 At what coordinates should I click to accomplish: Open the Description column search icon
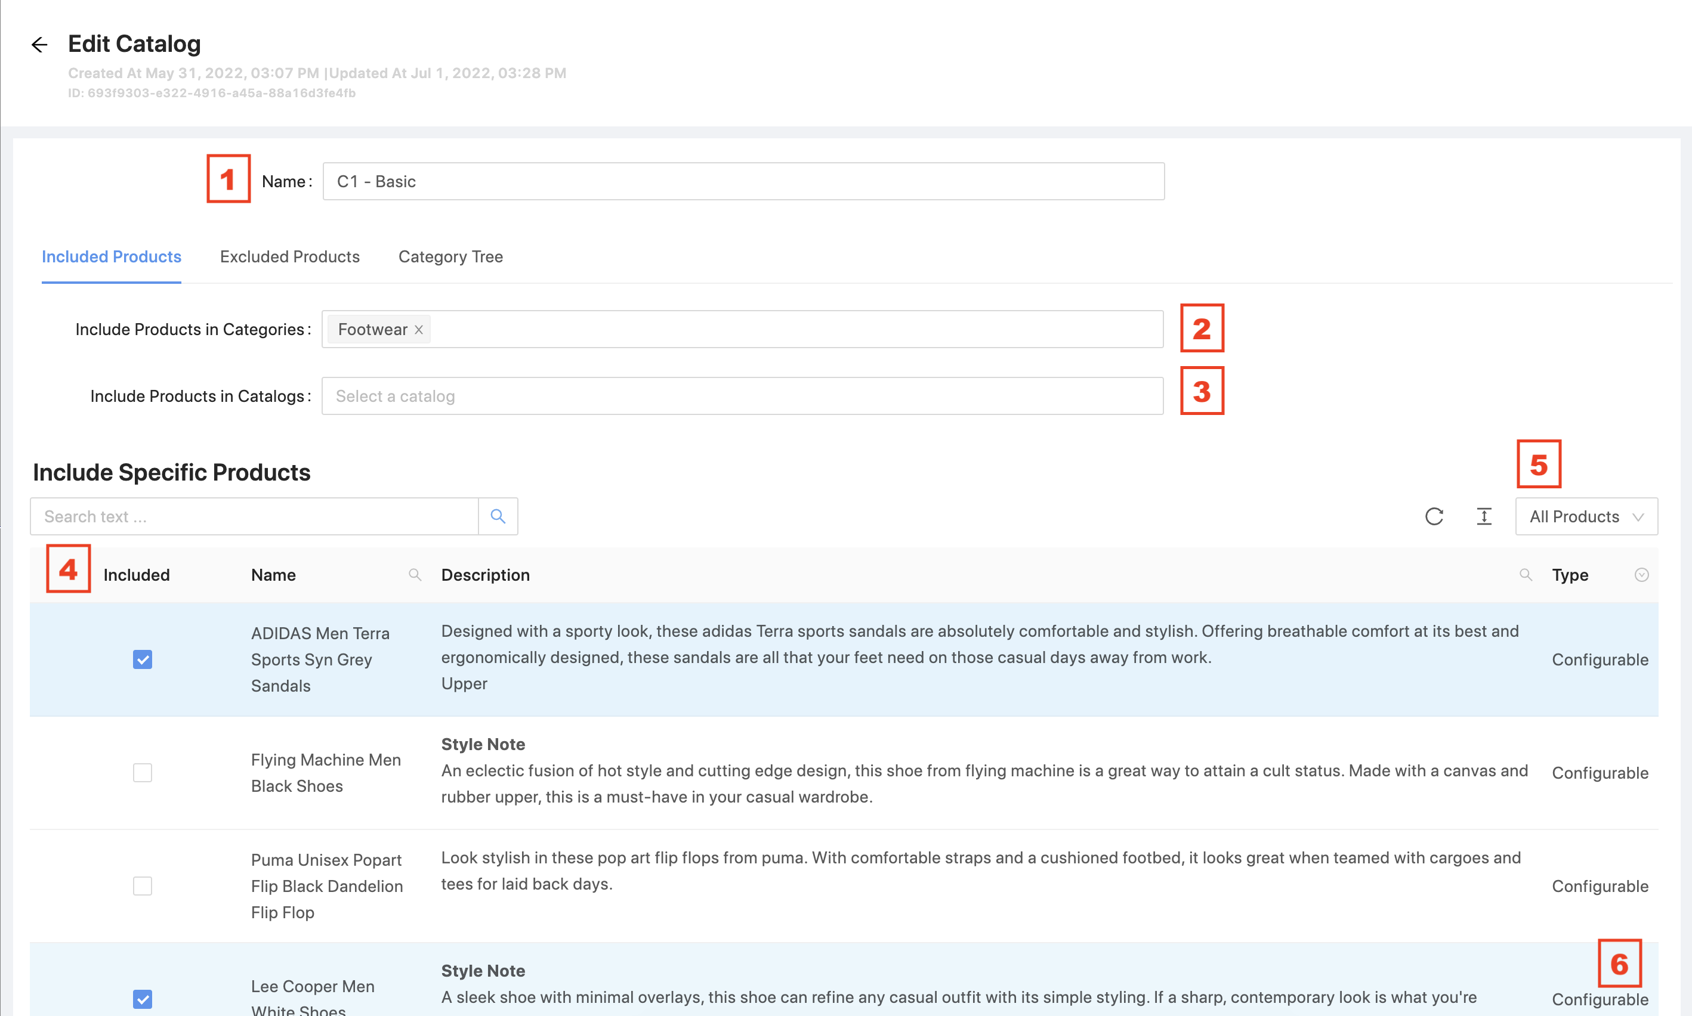[x=1526, y=575]
